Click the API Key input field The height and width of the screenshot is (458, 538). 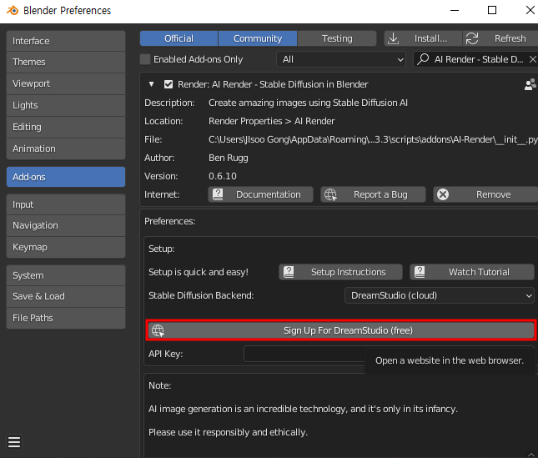389,354
